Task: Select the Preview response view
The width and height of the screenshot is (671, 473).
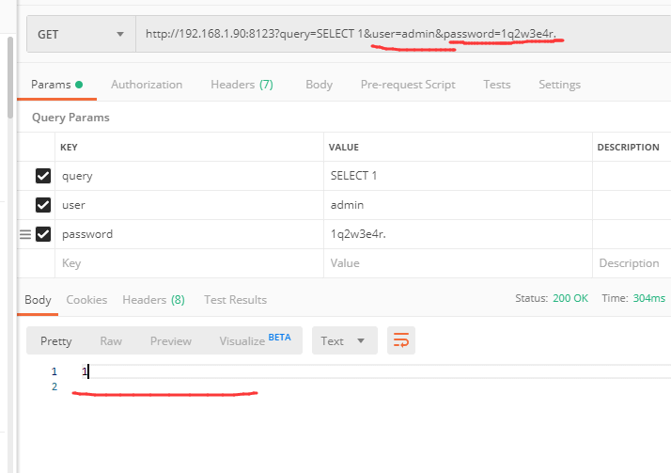Action: (x=171, y=340)
